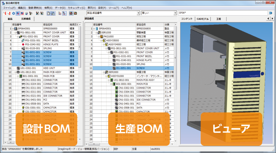The height and width of the screenshot is (153, 276).
Task: Click the blue circle S toolbar icon
Action: pos(14,13)
